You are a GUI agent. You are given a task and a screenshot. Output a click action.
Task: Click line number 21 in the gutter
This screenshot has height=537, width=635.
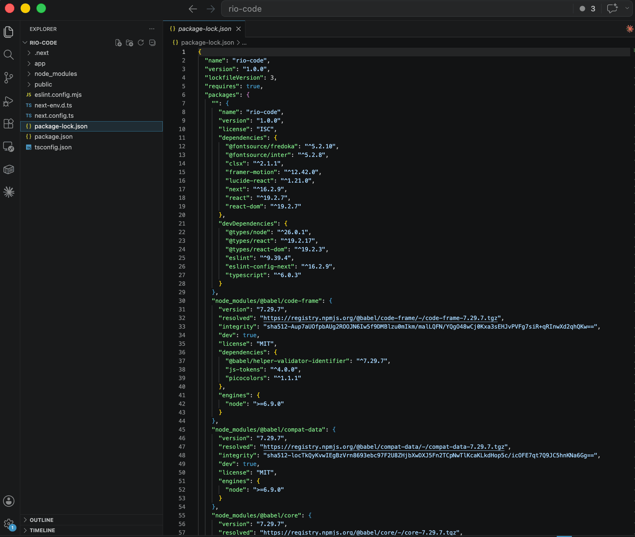pos(182,224)
